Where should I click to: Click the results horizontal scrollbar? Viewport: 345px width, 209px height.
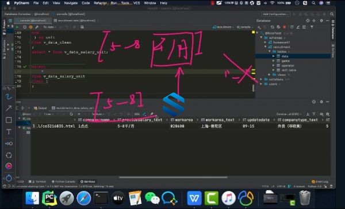(173, 177)
